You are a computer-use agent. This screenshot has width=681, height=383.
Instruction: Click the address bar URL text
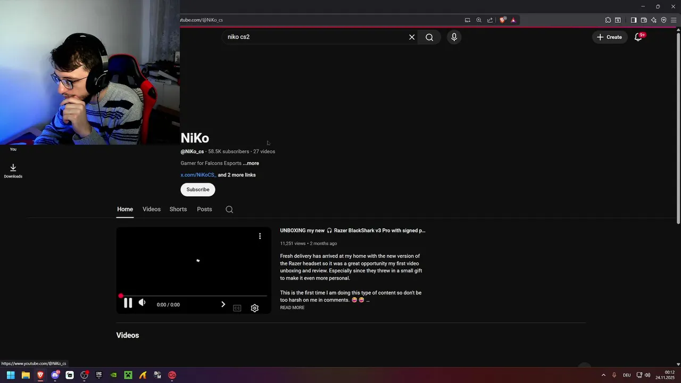(x=202, y=20)
